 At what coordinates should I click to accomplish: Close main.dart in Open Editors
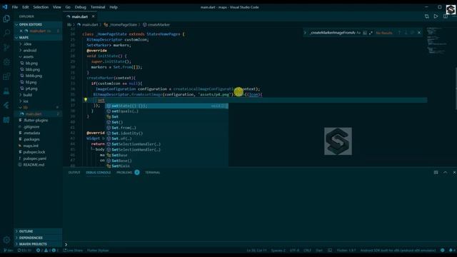point(21,31)
